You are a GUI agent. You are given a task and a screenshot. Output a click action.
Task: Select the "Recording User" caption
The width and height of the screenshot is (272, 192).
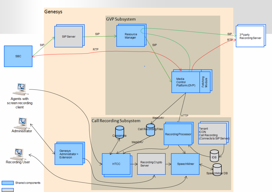(x=18, y=162)
